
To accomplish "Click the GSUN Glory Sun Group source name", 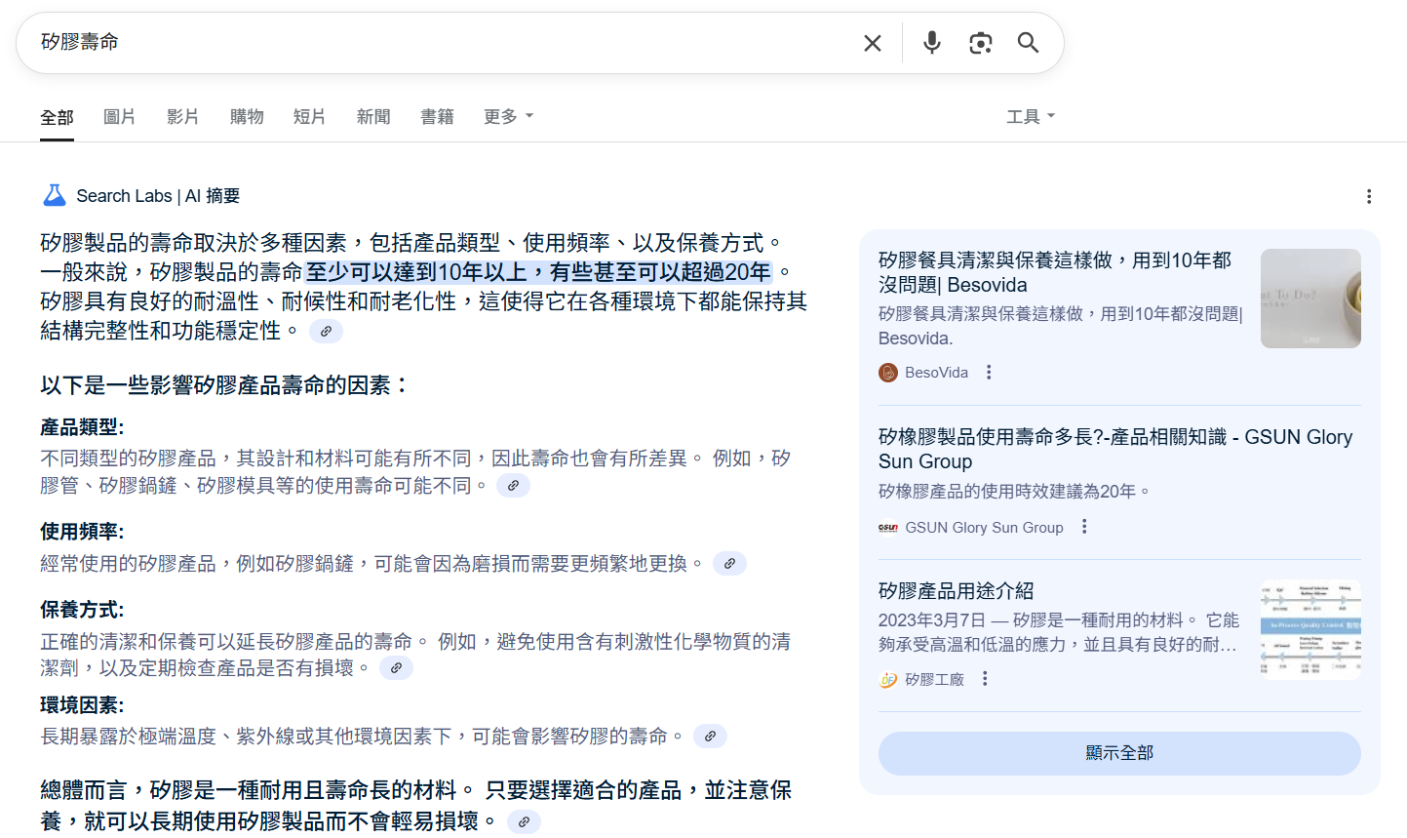I will pos(984,527).
